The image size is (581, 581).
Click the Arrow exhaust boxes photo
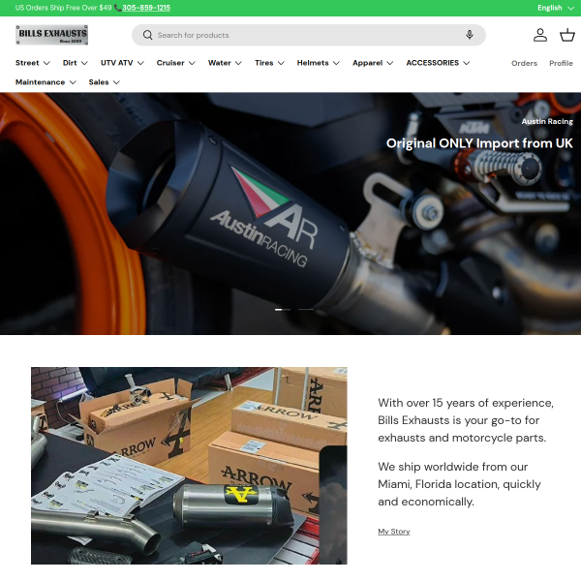[189, 466]
